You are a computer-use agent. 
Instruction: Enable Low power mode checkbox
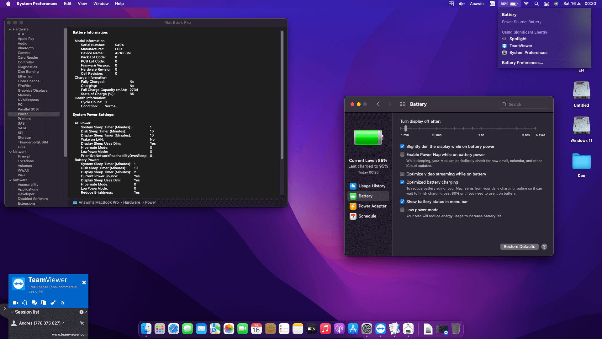pos(402,210)
